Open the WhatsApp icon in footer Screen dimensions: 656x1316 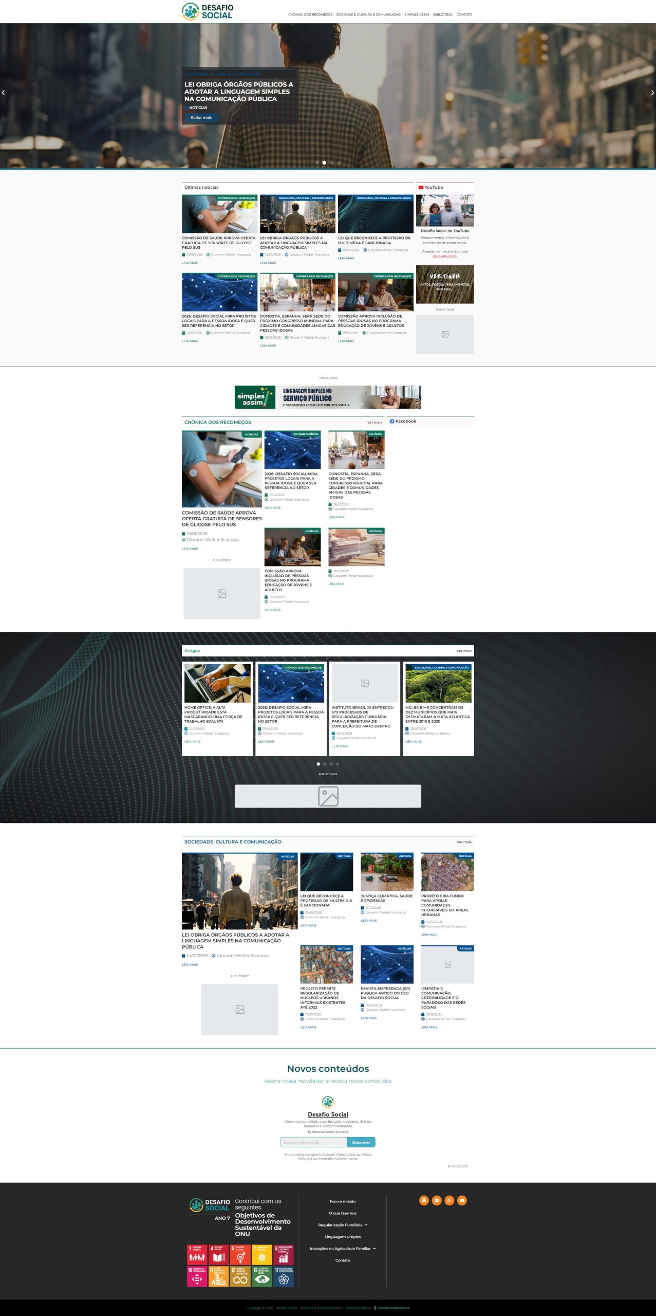click(x=449, y=1200)
